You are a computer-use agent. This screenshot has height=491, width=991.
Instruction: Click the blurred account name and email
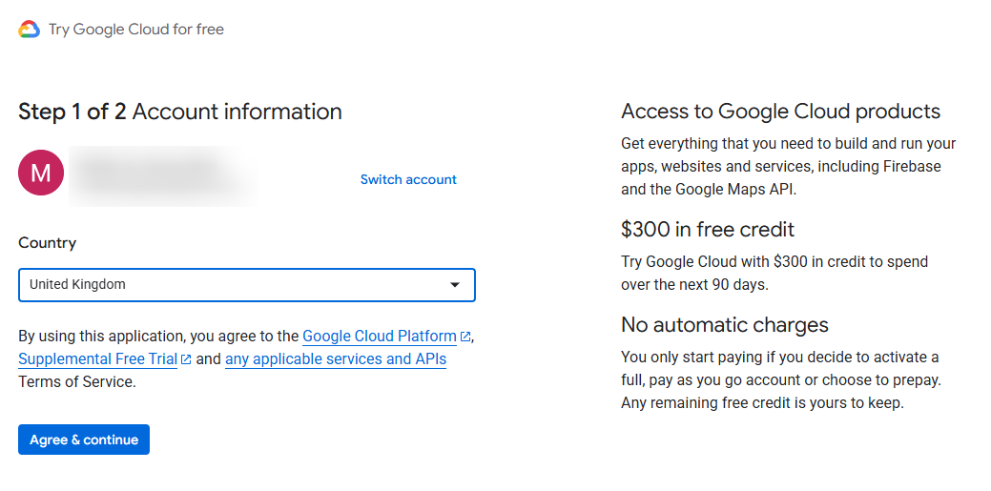pyautogui.click(x=157, y=176)
